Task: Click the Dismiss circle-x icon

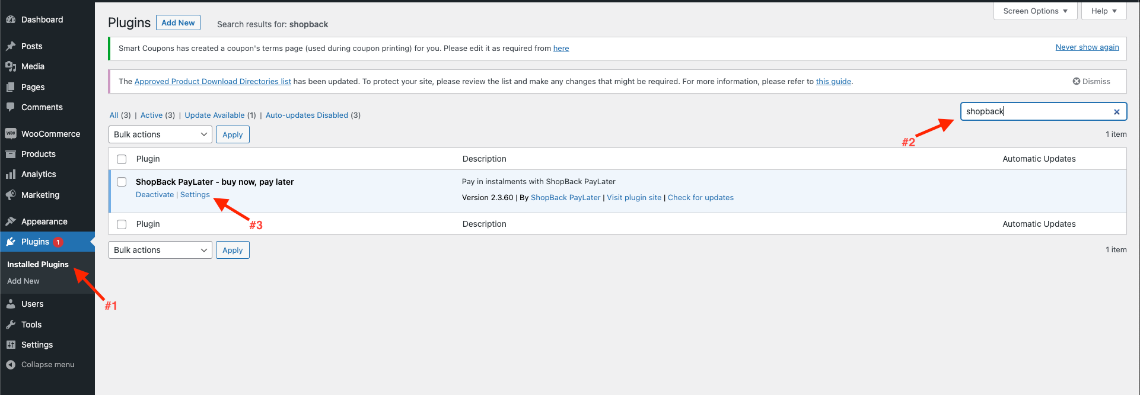Action: tap(1077, 81)
